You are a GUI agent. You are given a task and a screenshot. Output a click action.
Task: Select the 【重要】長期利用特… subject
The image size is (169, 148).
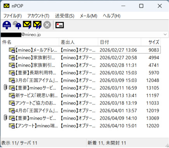pos(36,73)
